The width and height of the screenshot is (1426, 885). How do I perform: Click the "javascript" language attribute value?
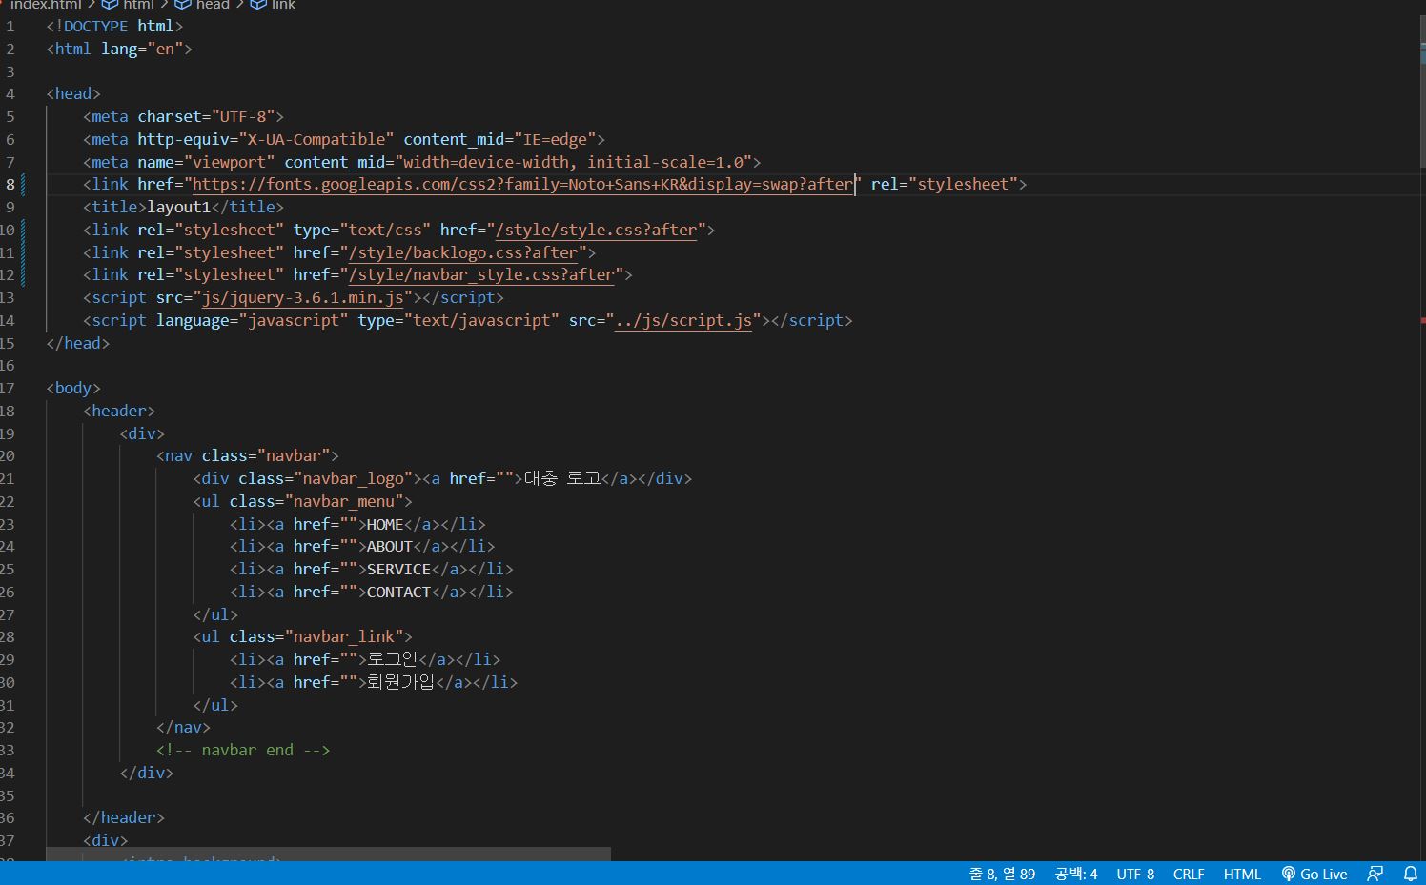point(294,320)
